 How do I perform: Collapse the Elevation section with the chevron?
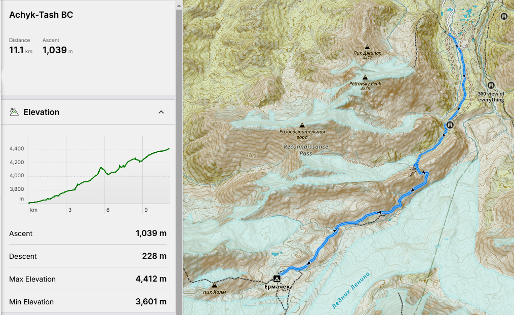click(x=161, y=112)
